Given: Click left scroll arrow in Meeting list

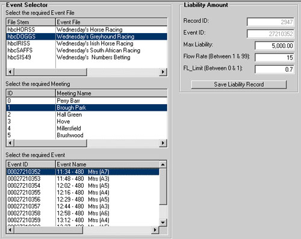Looking at the screenshot, I should tap(11, 143).
